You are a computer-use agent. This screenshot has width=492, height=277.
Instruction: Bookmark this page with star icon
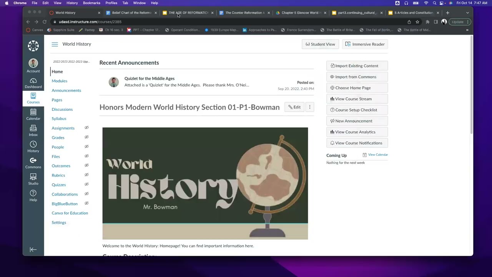tap(417, 22)
